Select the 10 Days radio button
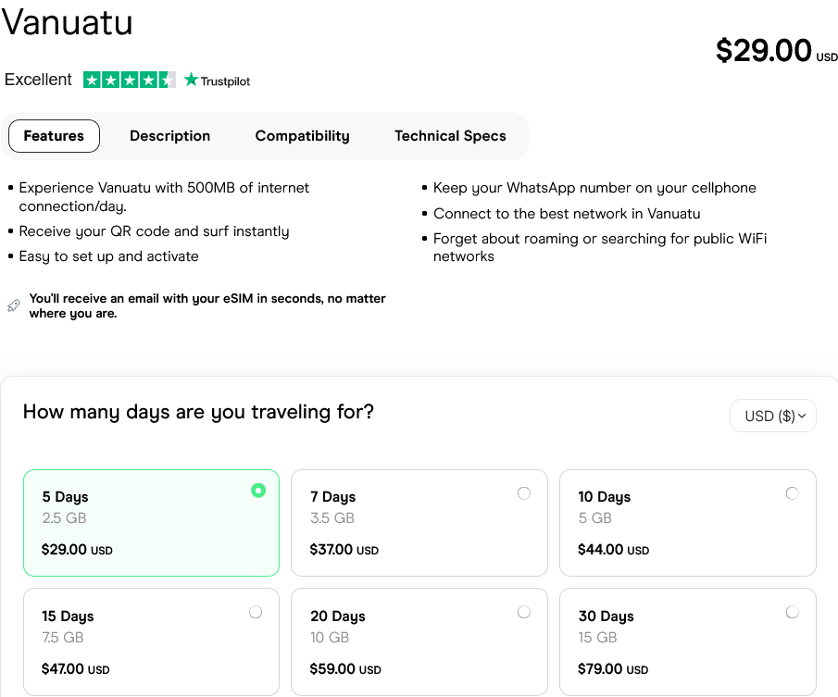This screenshot has height=697, width=838. click(792, 493)
